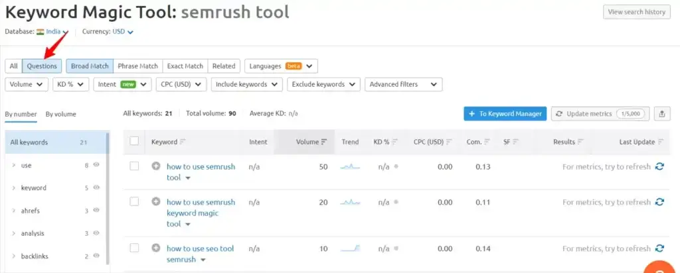680x273 pixels.
Task: Sort by Keyword column sort icon
Action: [183, 142]
